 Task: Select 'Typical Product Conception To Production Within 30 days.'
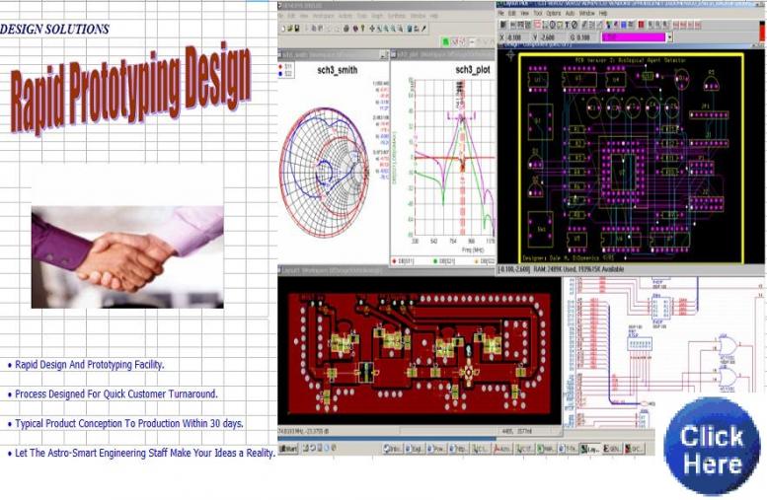point(129,423)
